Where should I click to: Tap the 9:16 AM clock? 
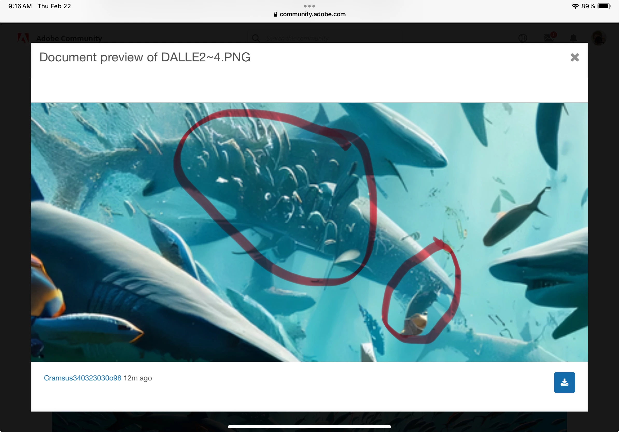point(20,6)
